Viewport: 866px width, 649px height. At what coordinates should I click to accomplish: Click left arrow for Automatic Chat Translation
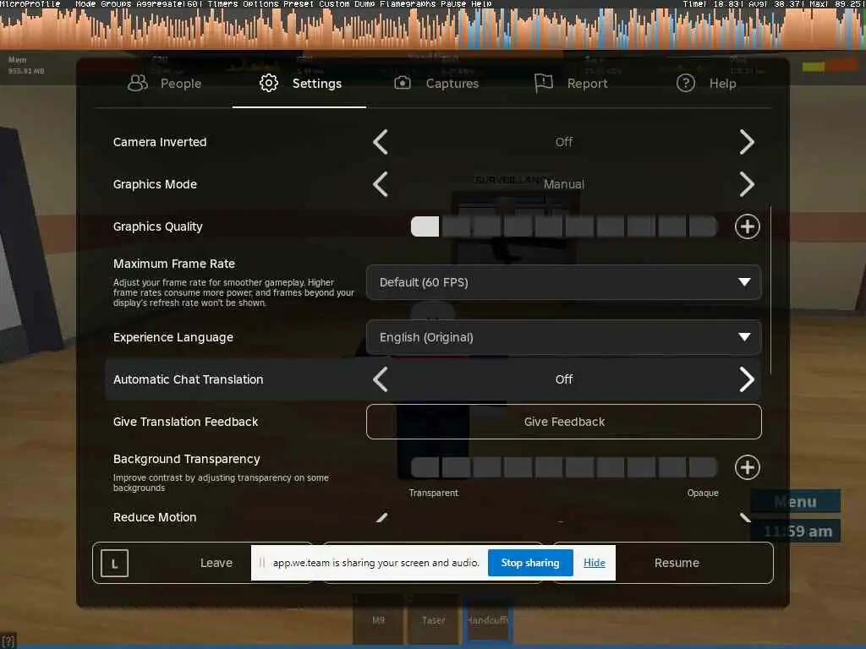coord(381,379)
